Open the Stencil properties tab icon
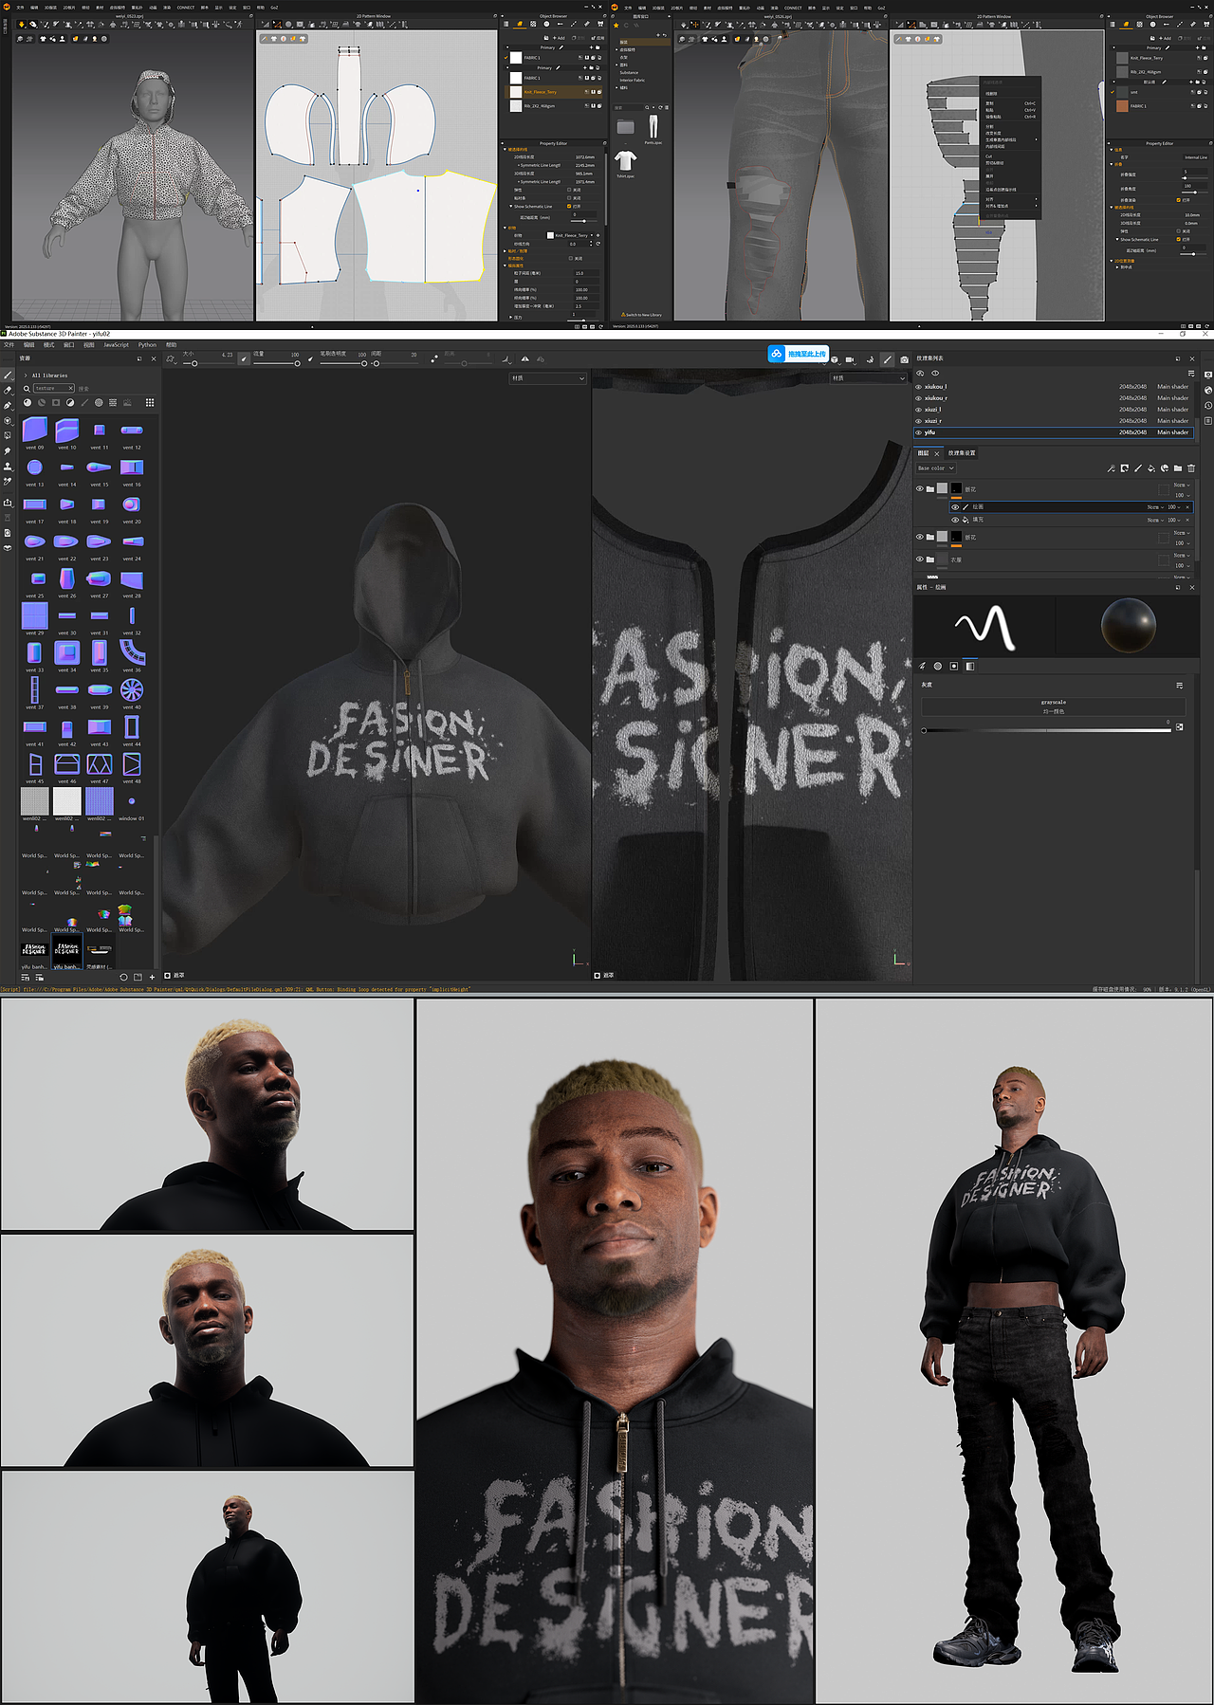This screenshot has height=1705, width=1214. (x=954, y=666)
